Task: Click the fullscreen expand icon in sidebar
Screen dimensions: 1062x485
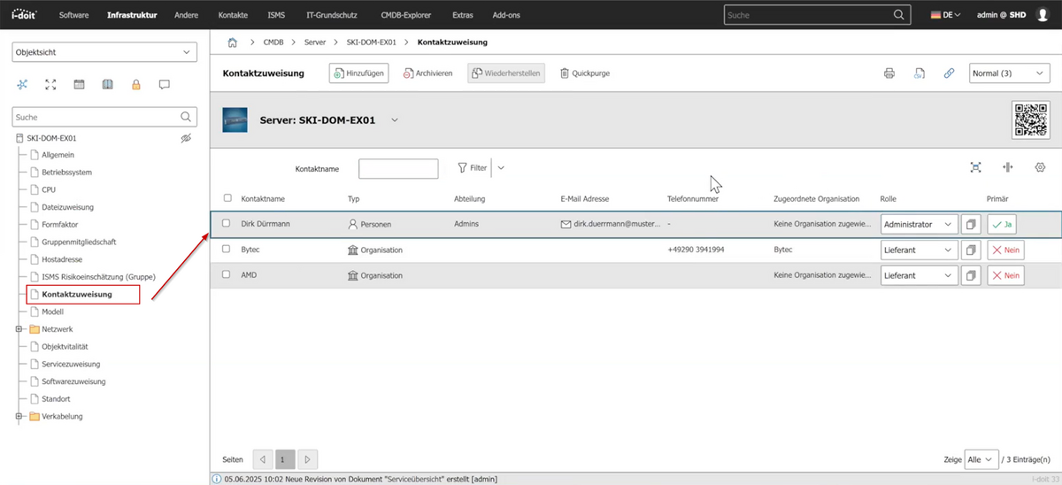Action: click(50, 85)
